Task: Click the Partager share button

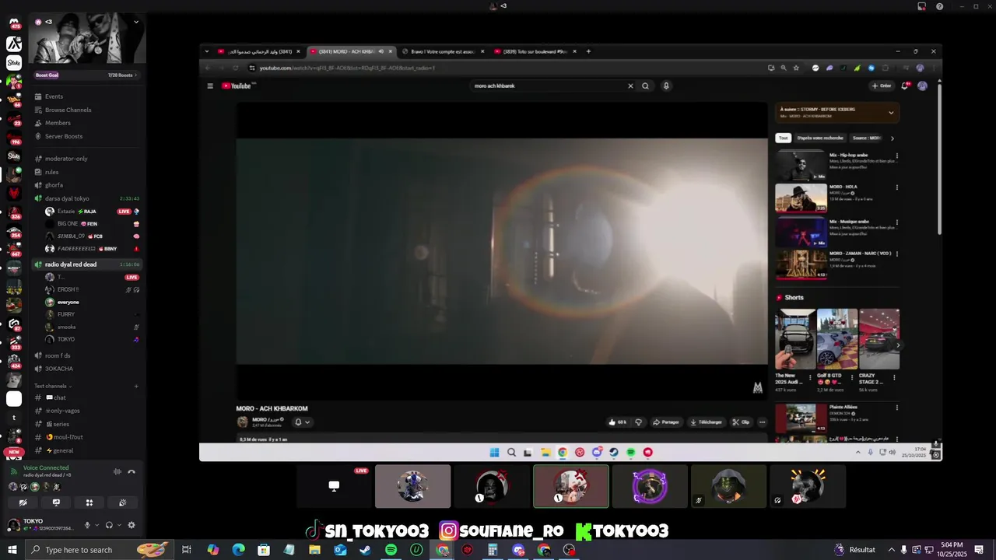Action: pos(666,422)
